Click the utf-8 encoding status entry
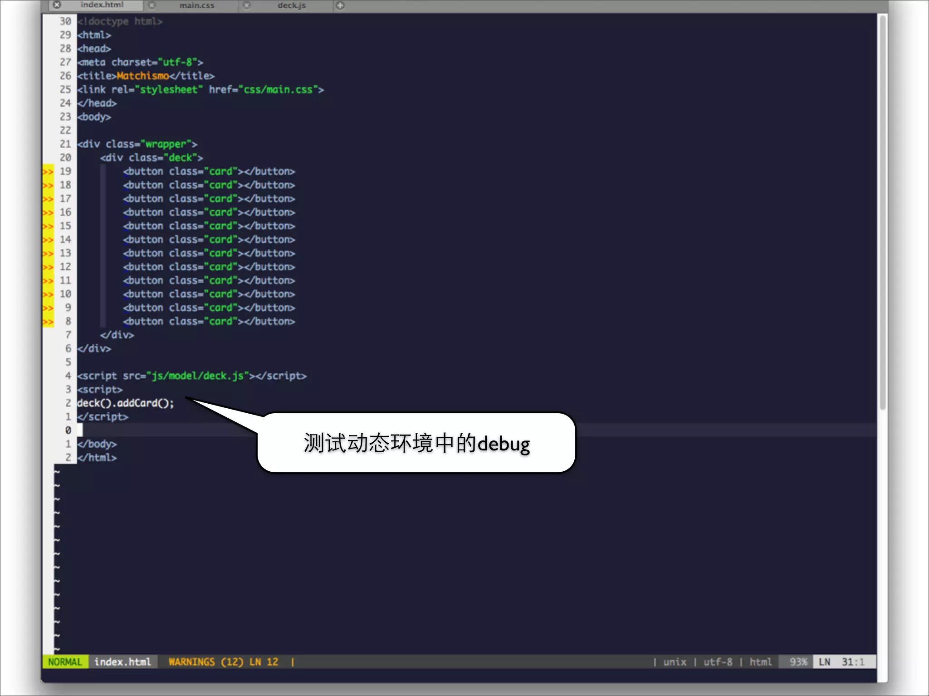This screenshot has width=929, height=696. coord(718,662)
